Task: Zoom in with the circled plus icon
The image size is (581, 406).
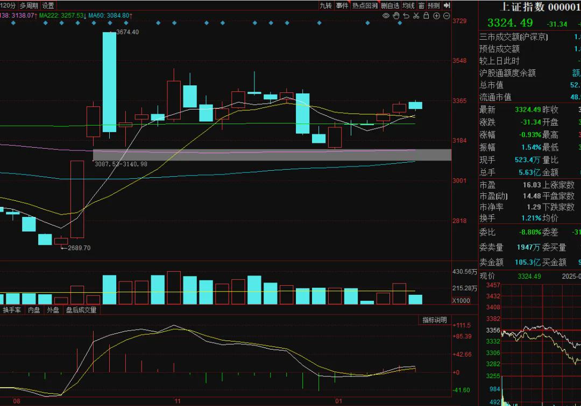Action: coord(436,16)
